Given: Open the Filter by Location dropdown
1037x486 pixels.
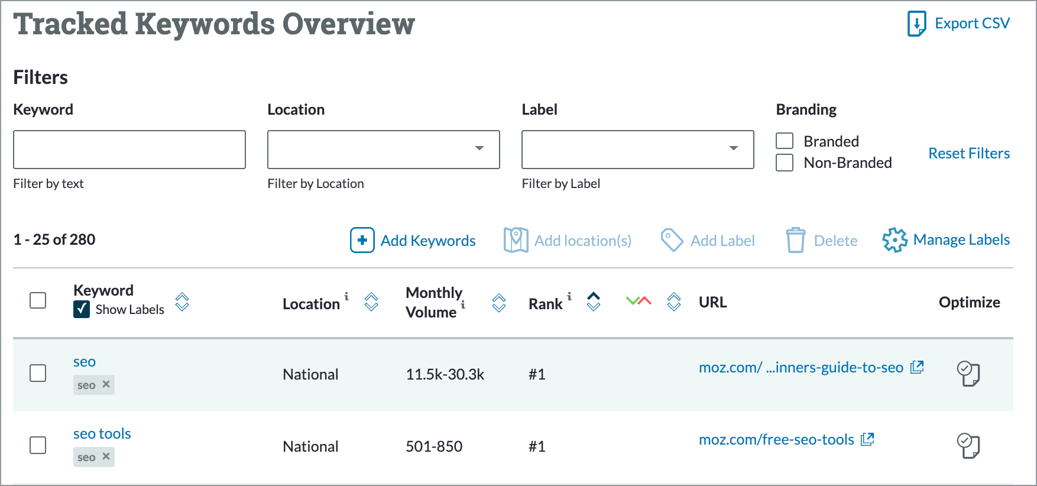Looking at the screenshot, I should 383,150.
